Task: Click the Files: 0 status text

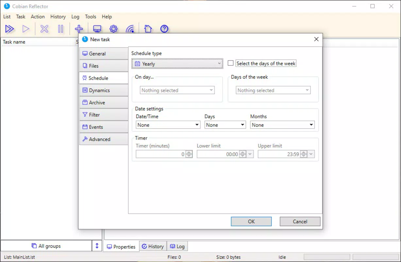Action: click(174, 257)
